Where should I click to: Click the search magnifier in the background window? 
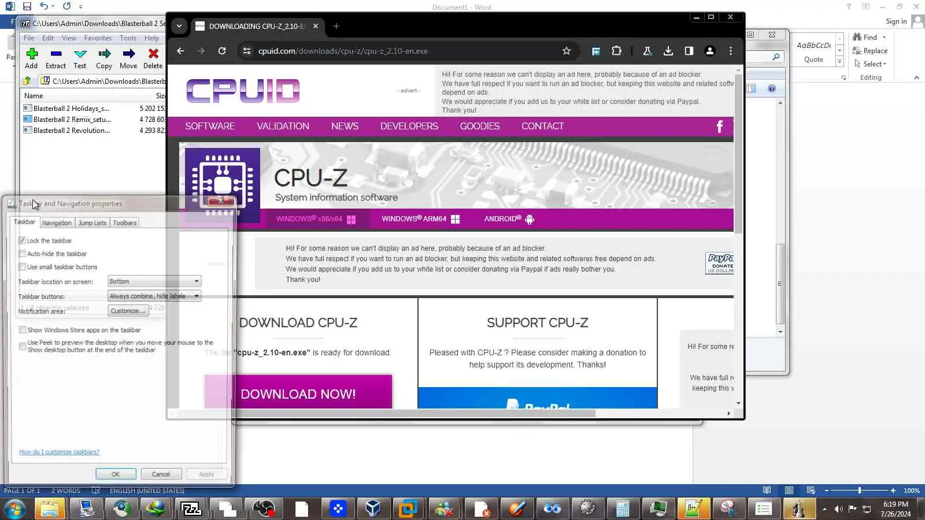(776, 57)
